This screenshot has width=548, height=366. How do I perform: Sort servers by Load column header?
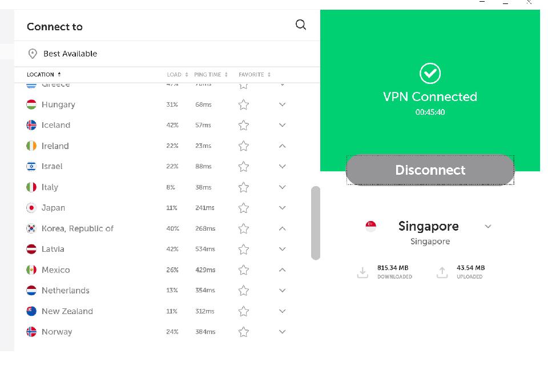176,75
